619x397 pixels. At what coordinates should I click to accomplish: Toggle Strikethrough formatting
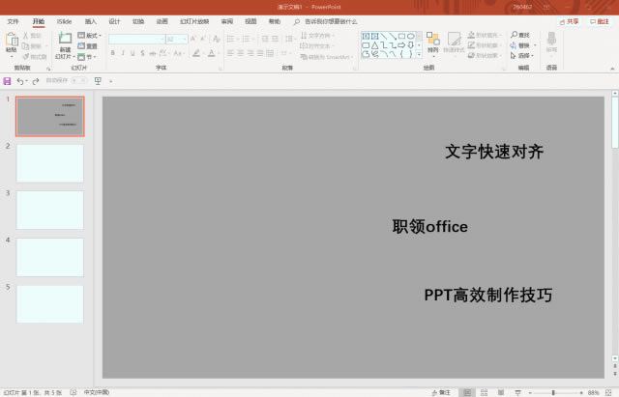coord(153,53)
